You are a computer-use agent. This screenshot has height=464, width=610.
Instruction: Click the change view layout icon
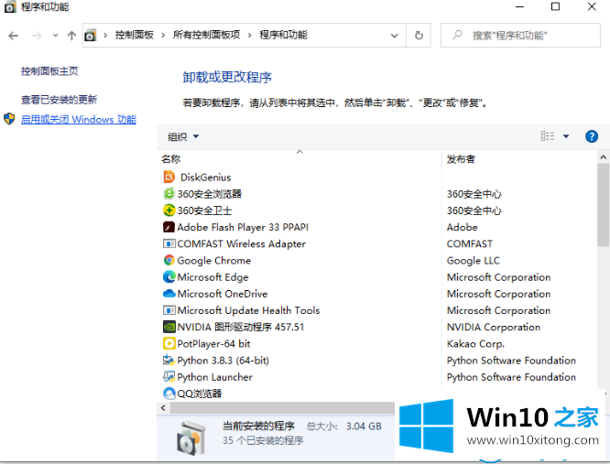(x=548, y=136)
